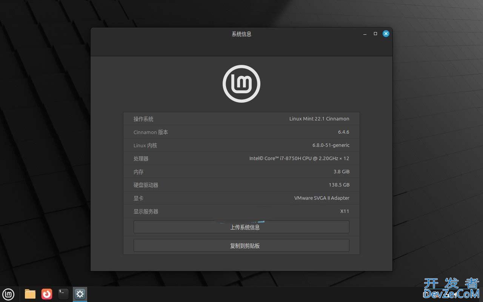
Task: Launch the Files folder icon in the panel
Action: (x=30, y=294)
